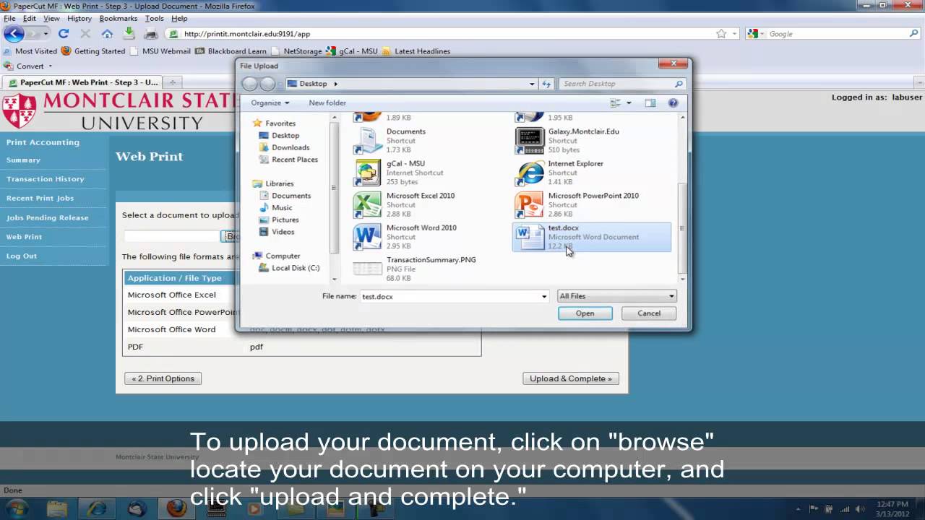Expand the view options dropdown arrow
925x520 pixels.
[629, 103]
